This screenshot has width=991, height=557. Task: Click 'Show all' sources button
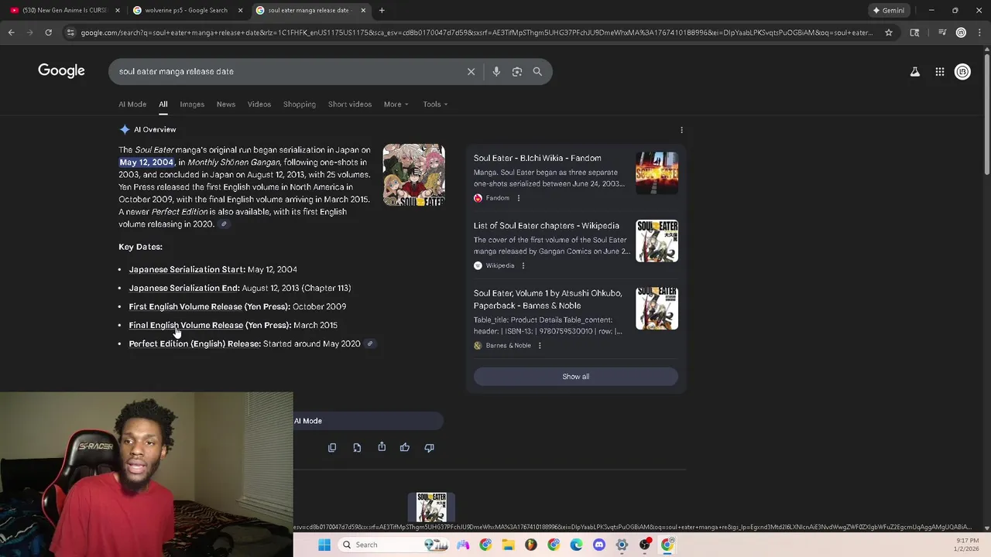575,377
